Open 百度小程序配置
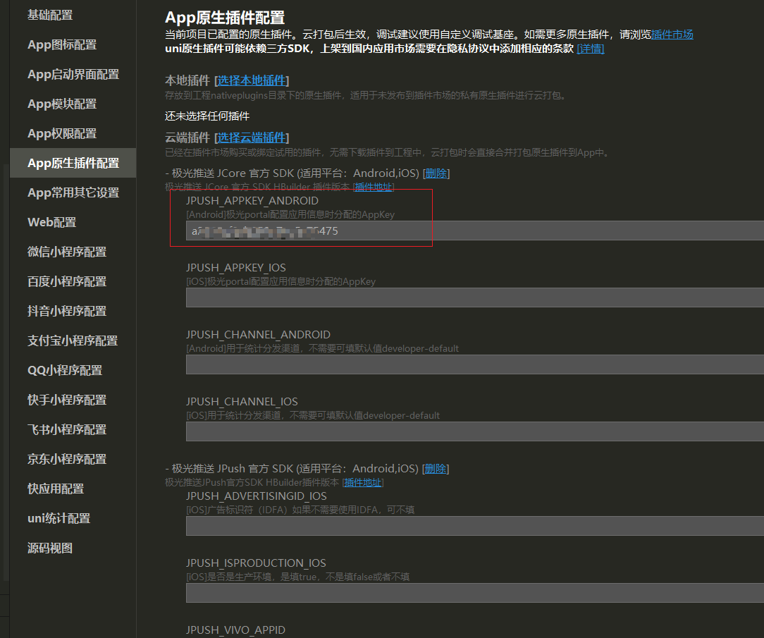Image resolution: width=764 pixels, height=638 pixels. pos(67,281)
